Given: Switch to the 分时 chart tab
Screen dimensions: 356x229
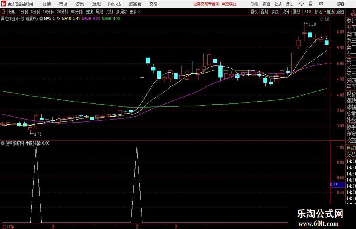Looking at the screenshot, I should (12, 12).
